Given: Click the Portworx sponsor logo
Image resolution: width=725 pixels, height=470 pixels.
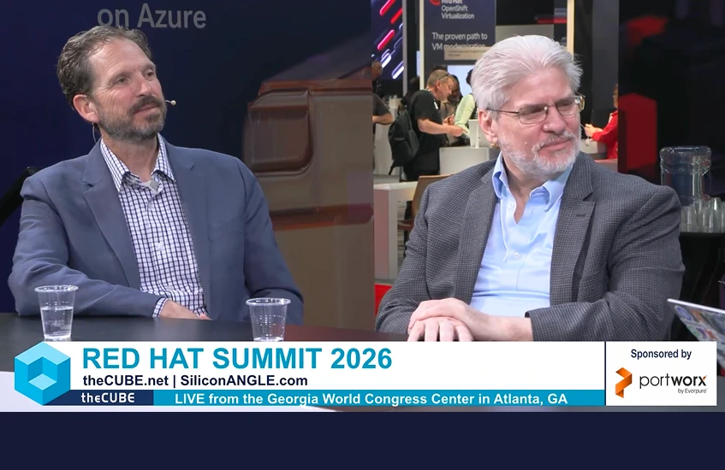Looking at the screenshot, I should pyautogui.click(x=661, y=382).
